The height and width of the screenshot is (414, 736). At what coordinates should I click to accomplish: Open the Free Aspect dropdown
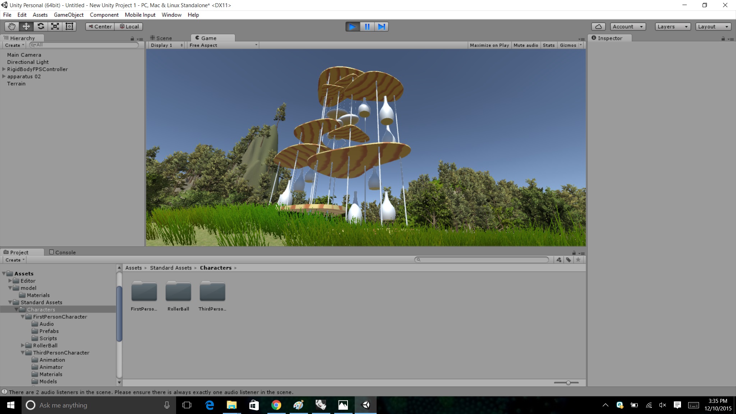click(x=222, y=45)
